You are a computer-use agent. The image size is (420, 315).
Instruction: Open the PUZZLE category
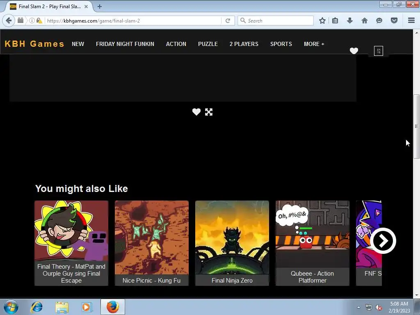click(x=208, y=44)
